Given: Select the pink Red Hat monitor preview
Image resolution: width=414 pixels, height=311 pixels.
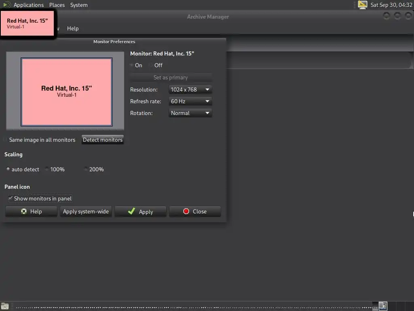Looking at the screenshot, I should tap(67, 92).
